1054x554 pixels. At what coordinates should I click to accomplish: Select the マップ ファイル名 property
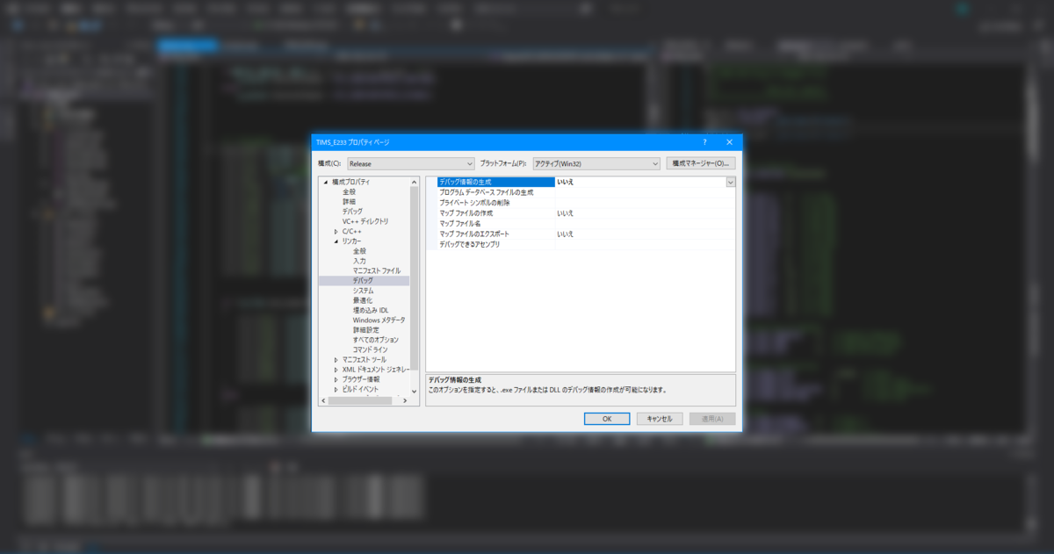(459, 223)
